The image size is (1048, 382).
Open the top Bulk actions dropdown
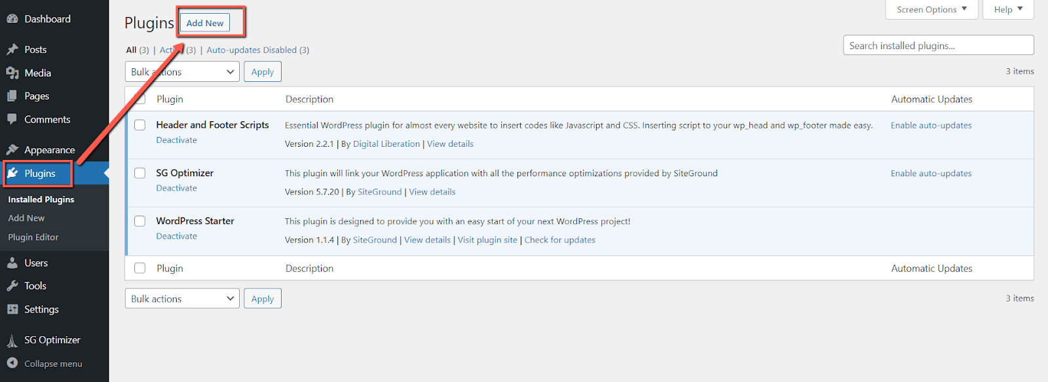click(182, 71)
